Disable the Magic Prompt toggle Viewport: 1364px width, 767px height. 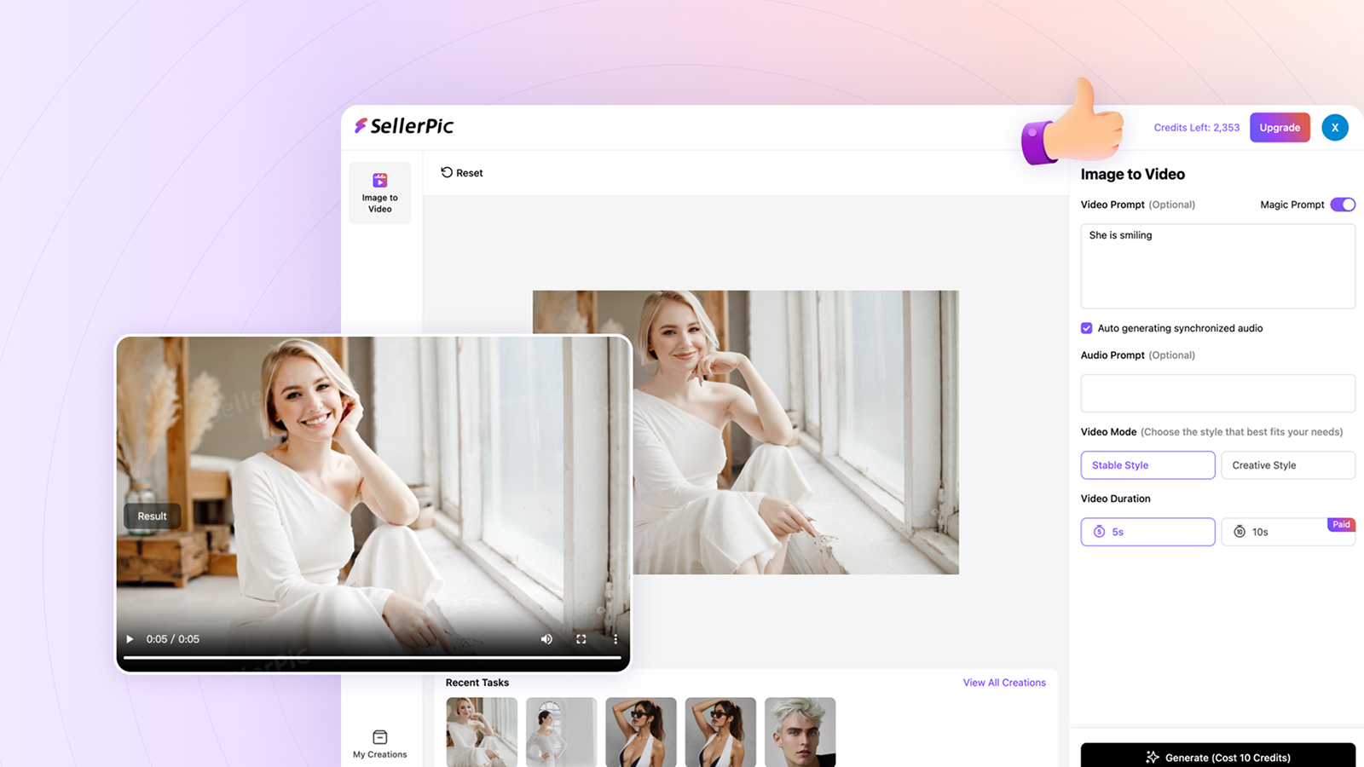point(1344,205)
